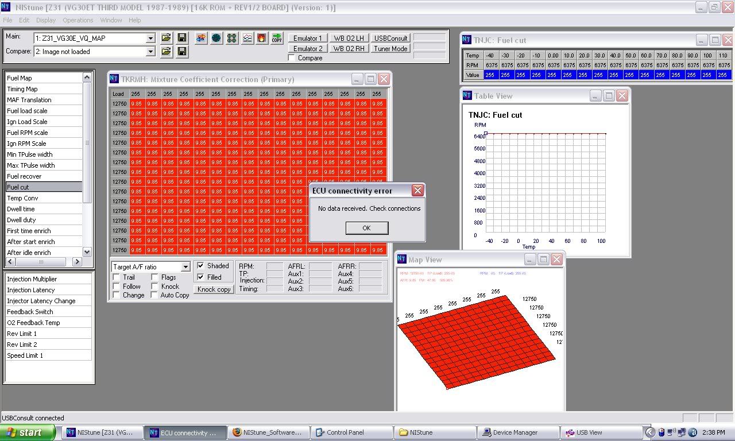Click the Map View window NT icon
Image resolution: width=735 pixels, height=441 pixels.
401,260
